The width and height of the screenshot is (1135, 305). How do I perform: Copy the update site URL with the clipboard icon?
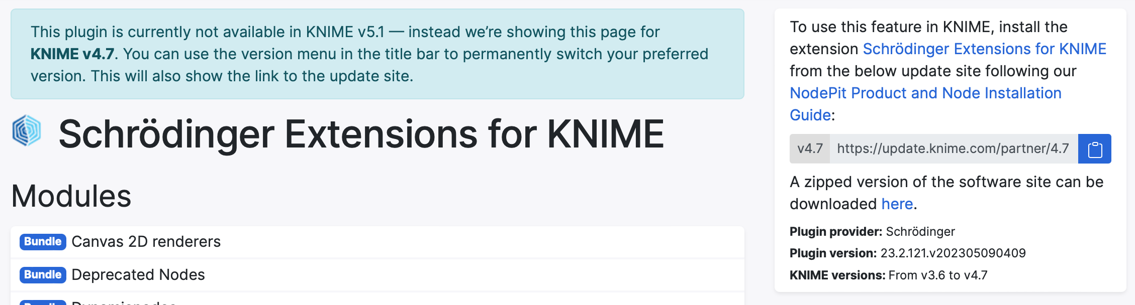coord(1095,149)
